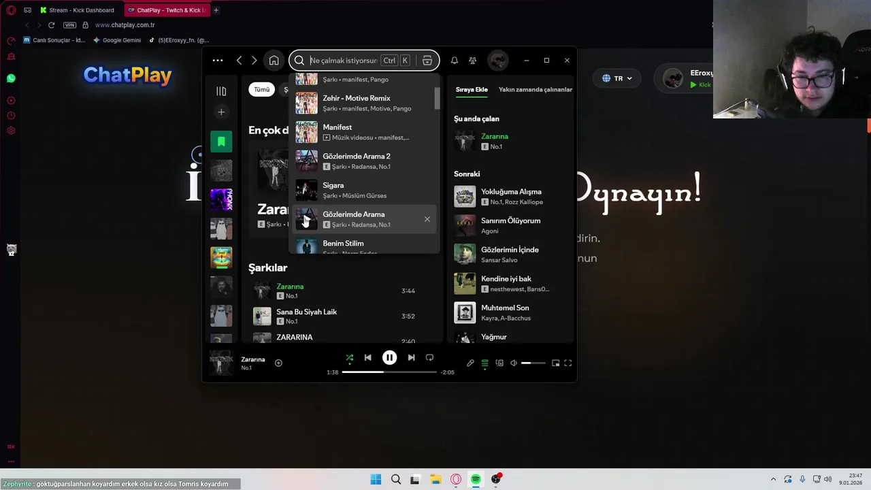This screenshot has width=871, height=490.
Task: Open Spotify profile avatar menu
Action: [x=498, y=61]
